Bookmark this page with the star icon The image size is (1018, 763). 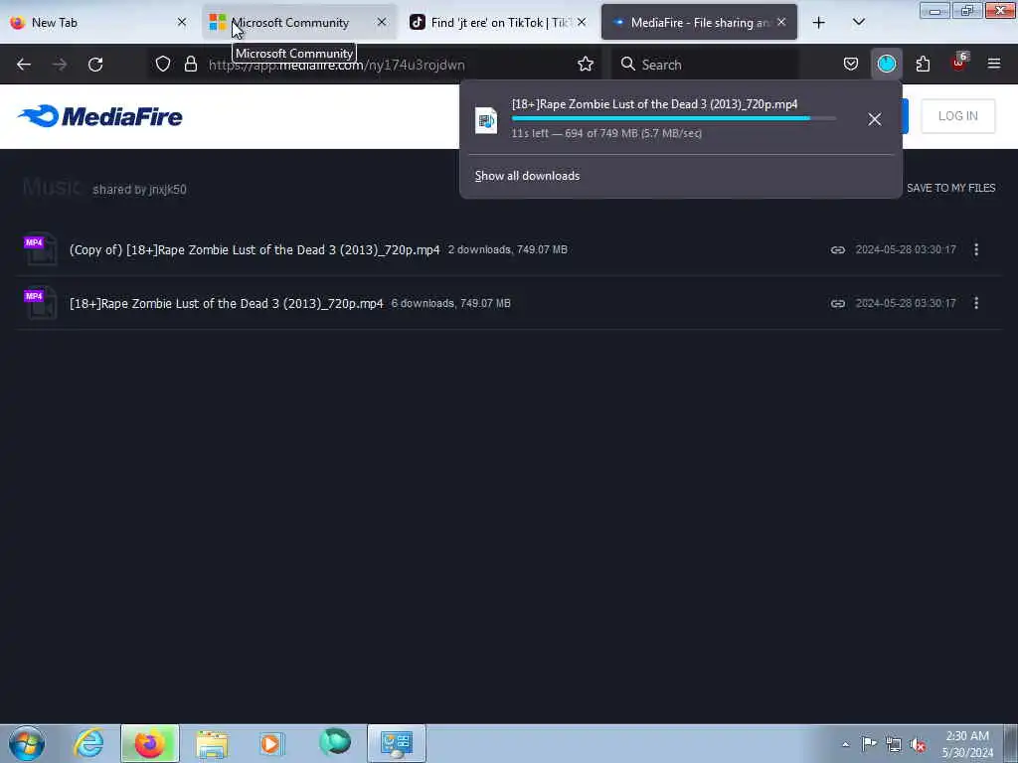tap(586, 64)
